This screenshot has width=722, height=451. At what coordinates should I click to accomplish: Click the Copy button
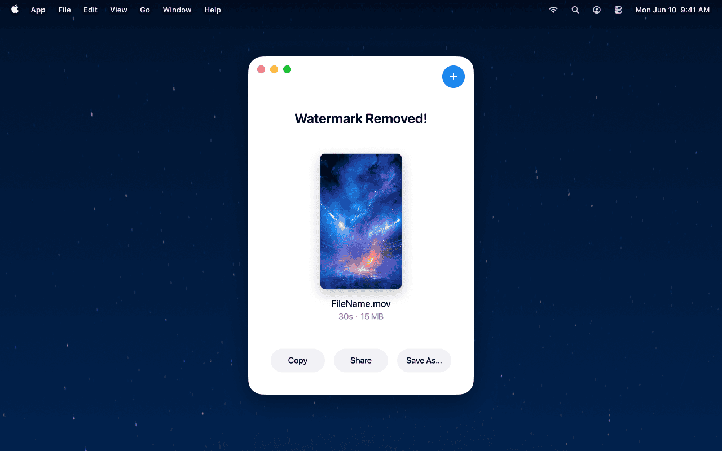coord(297,360)
